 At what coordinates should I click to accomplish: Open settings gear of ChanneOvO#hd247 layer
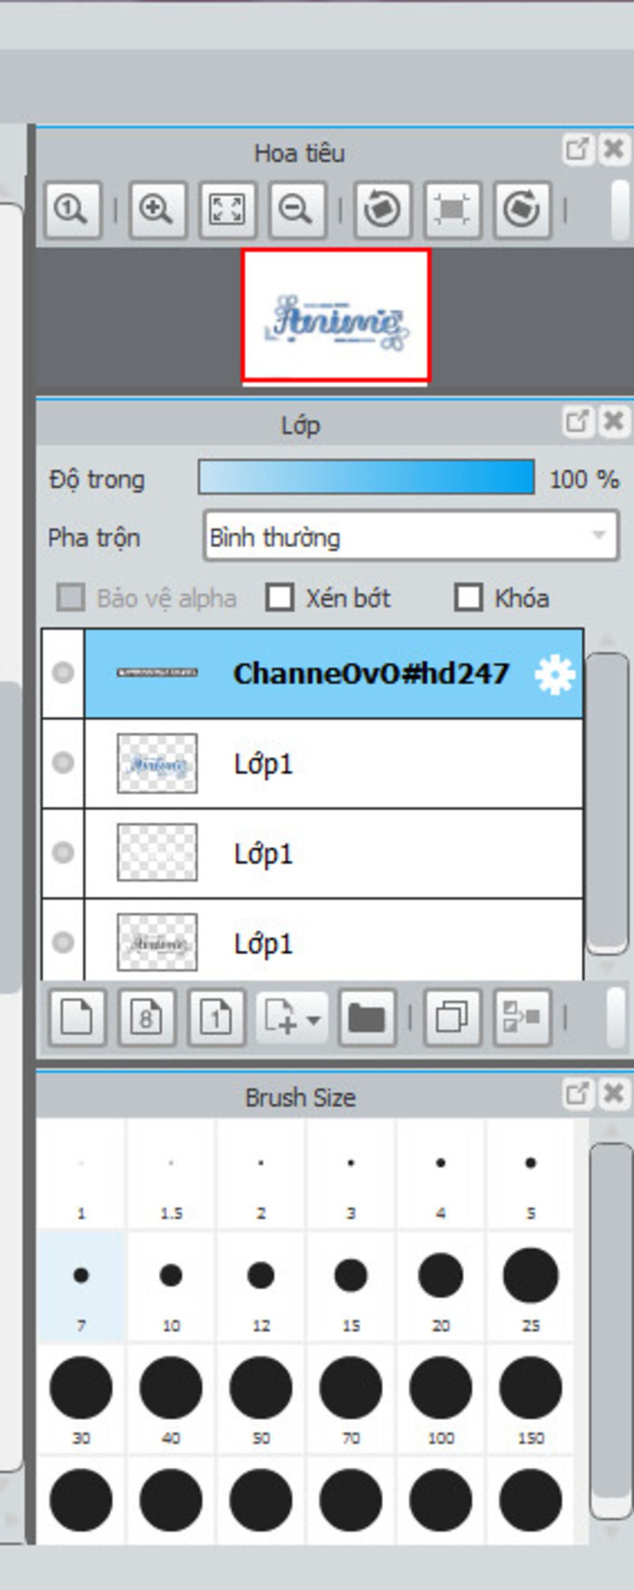[555, 674]
